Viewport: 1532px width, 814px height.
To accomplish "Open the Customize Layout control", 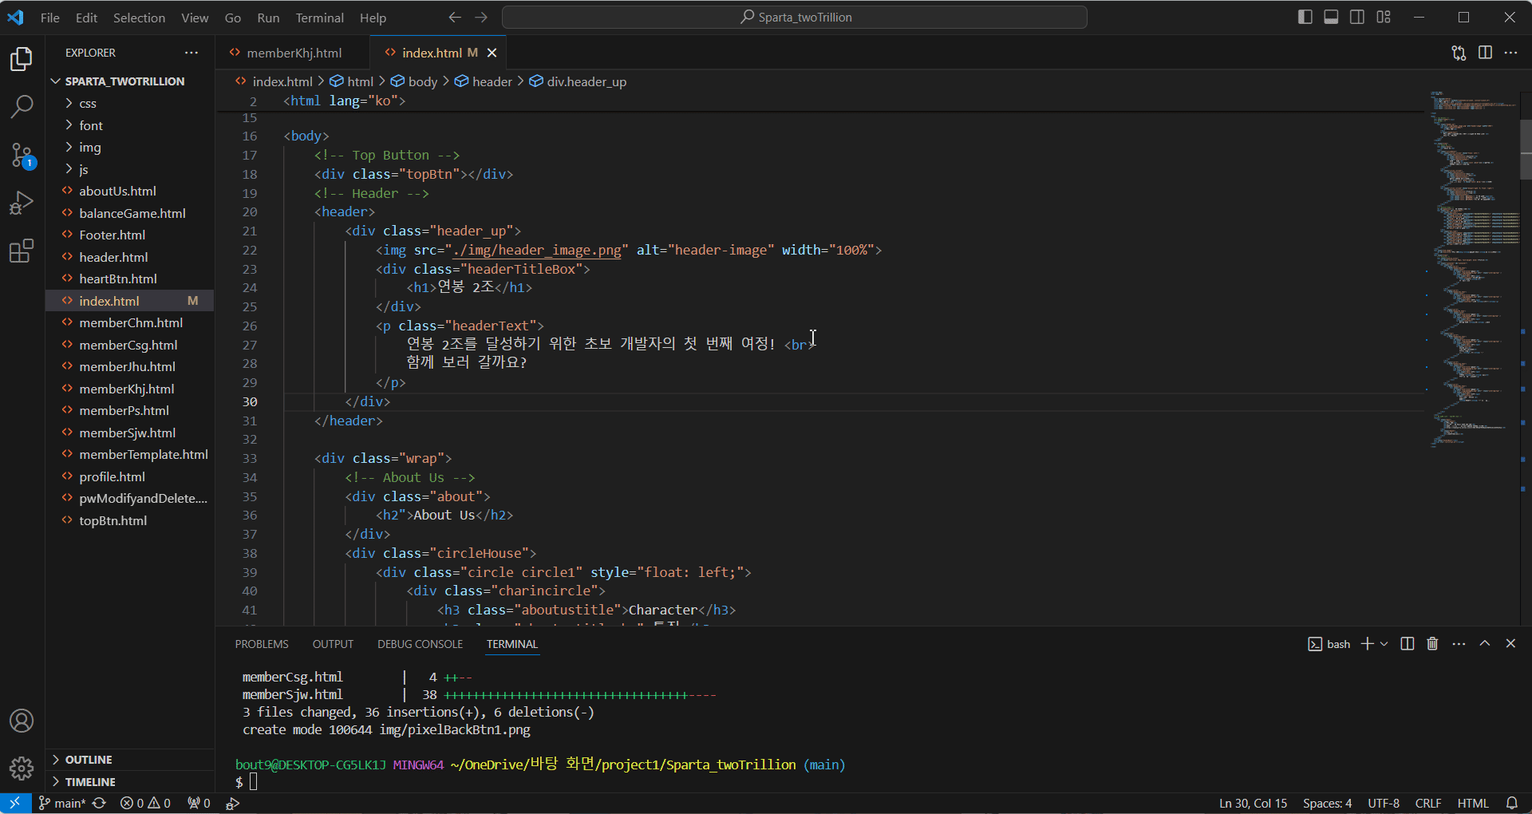I will (x=1384, y=18).
